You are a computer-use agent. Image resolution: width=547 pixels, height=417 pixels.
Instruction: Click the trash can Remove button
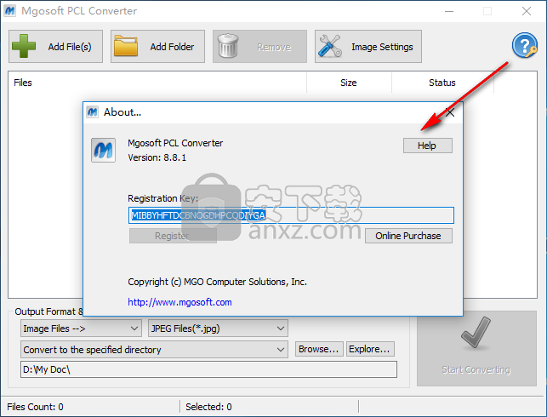(x=260, y=47)
